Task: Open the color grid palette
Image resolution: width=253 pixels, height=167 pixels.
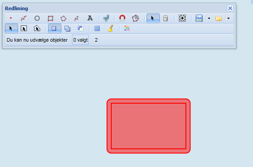Action: point(127,28)
